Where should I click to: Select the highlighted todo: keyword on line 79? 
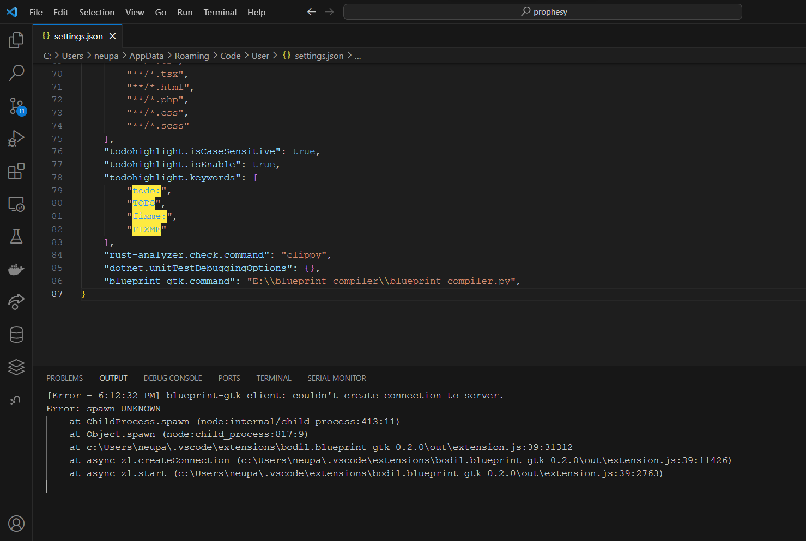tap(146, 190)
